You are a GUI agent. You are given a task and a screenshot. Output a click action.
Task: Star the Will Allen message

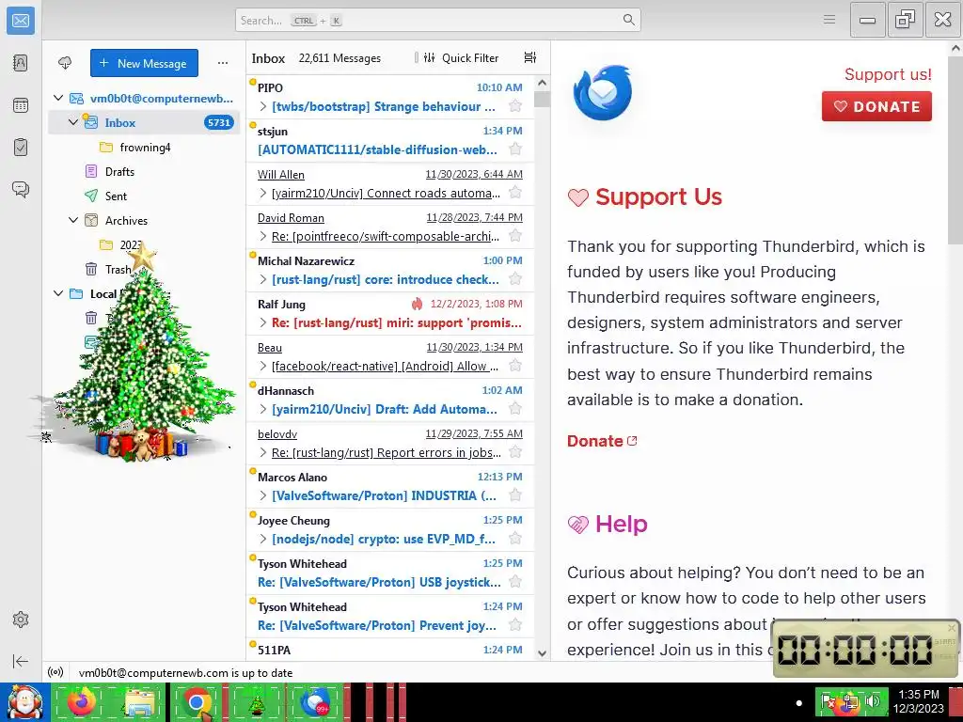515,193
